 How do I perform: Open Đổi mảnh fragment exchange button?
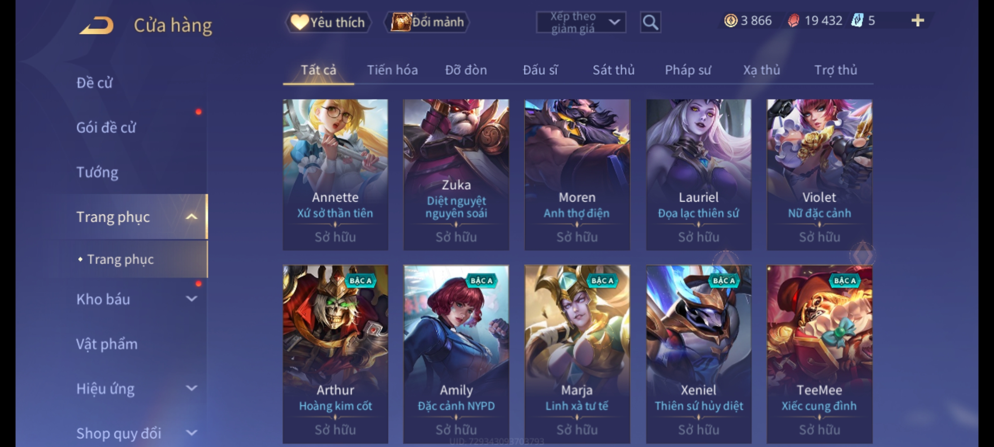(427, 22)
